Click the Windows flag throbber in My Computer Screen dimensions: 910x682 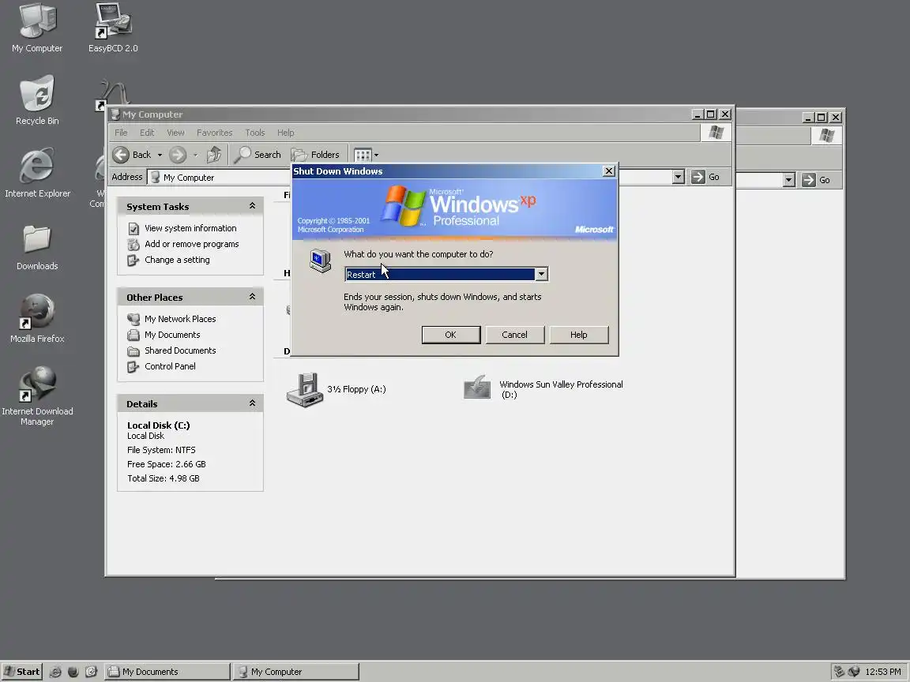[716, 133]
